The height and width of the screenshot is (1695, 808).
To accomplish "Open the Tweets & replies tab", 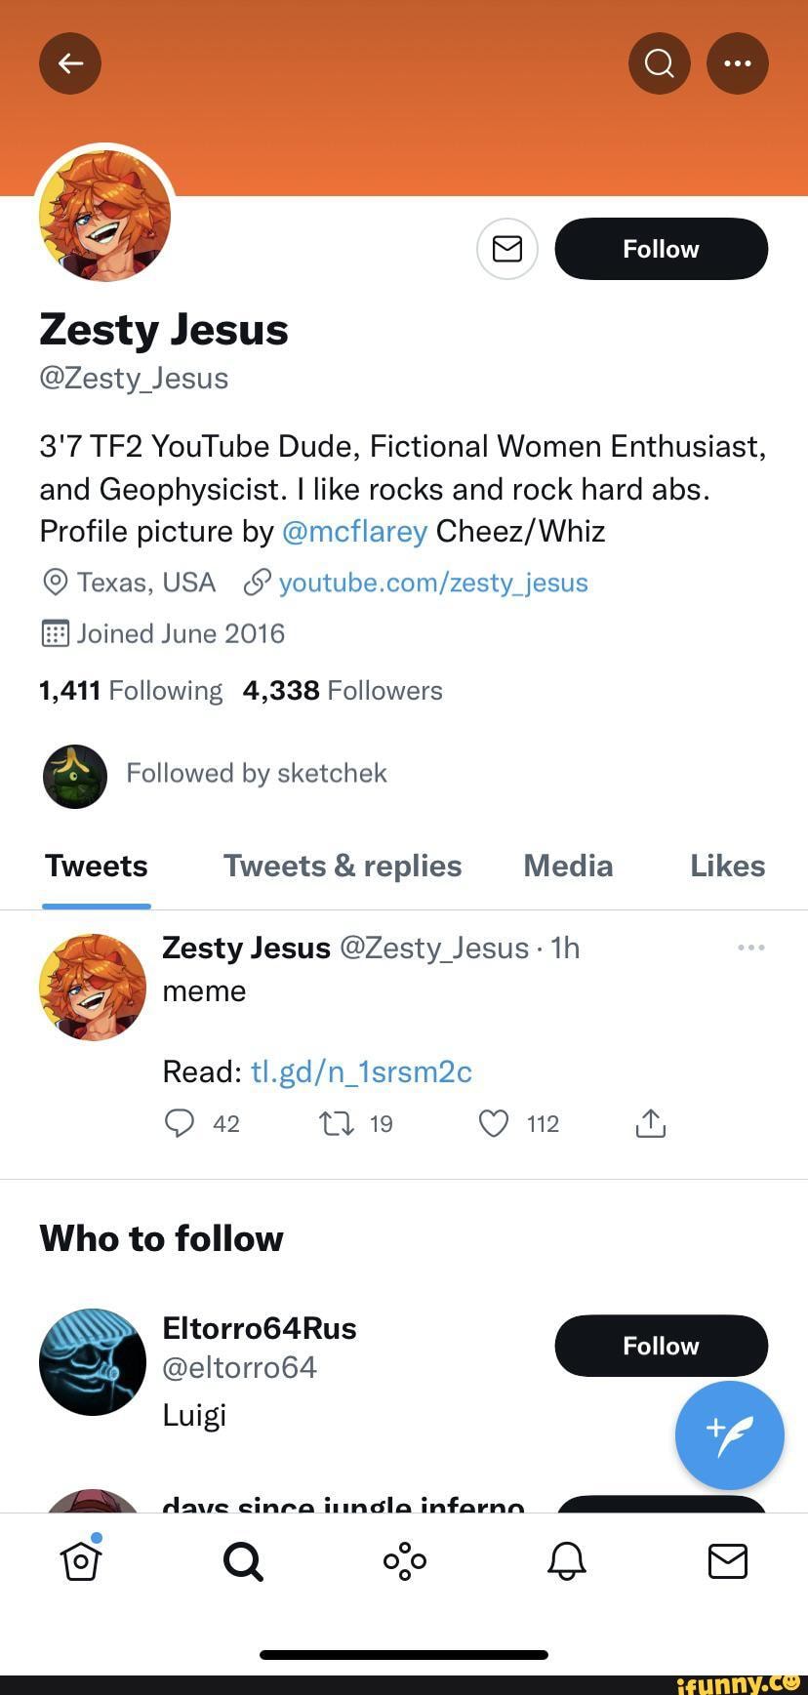I will pos(342,866).
